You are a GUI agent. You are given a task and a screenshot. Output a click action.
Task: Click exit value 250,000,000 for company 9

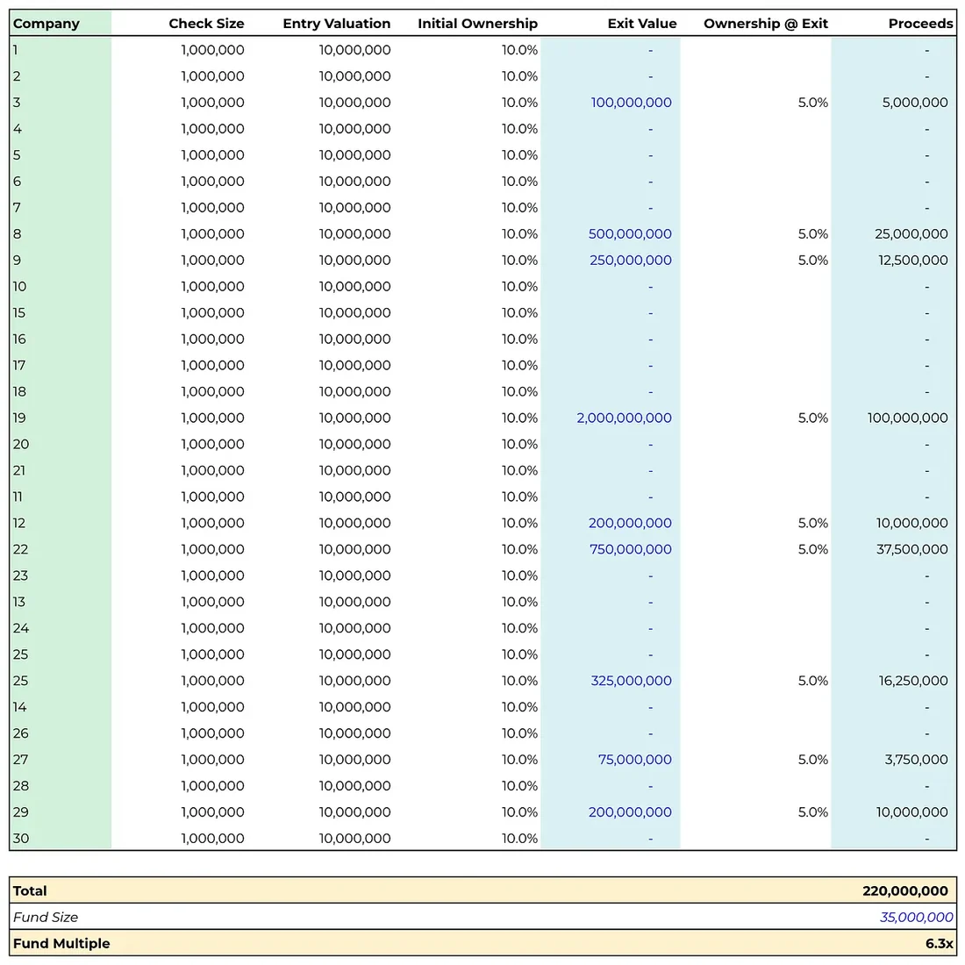pos(630,261)
